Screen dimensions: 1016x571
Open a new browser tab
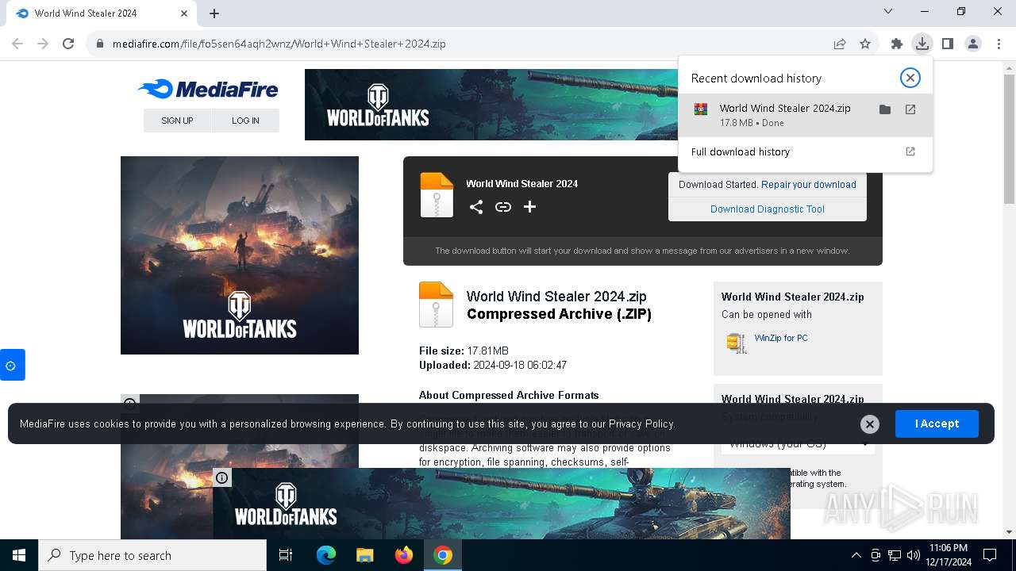214,13
